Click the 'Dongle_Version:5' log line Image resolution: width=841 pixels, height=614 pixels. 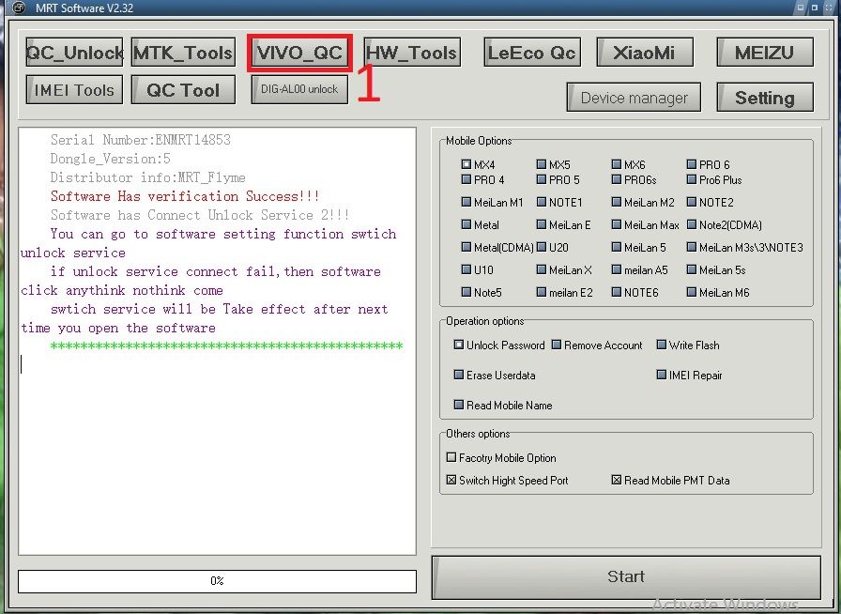pos(111,159)
